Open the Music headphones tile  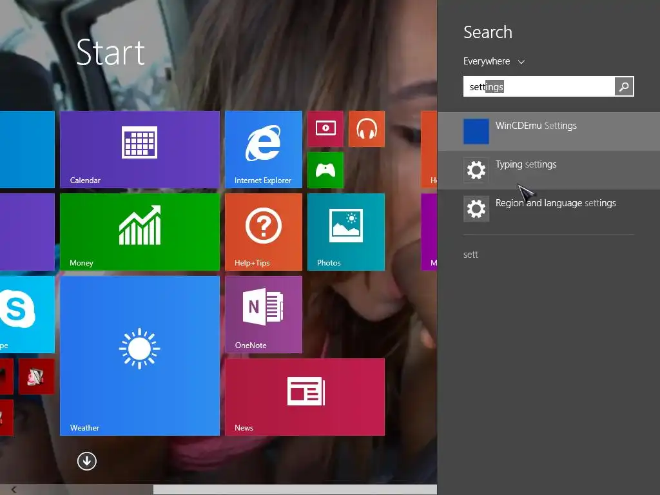click(x=367, y=129)
